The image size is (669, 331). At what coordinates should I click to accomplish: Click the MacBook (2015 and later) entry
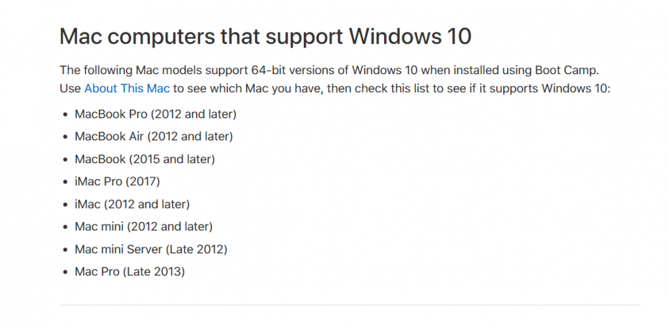coord(145,159)
